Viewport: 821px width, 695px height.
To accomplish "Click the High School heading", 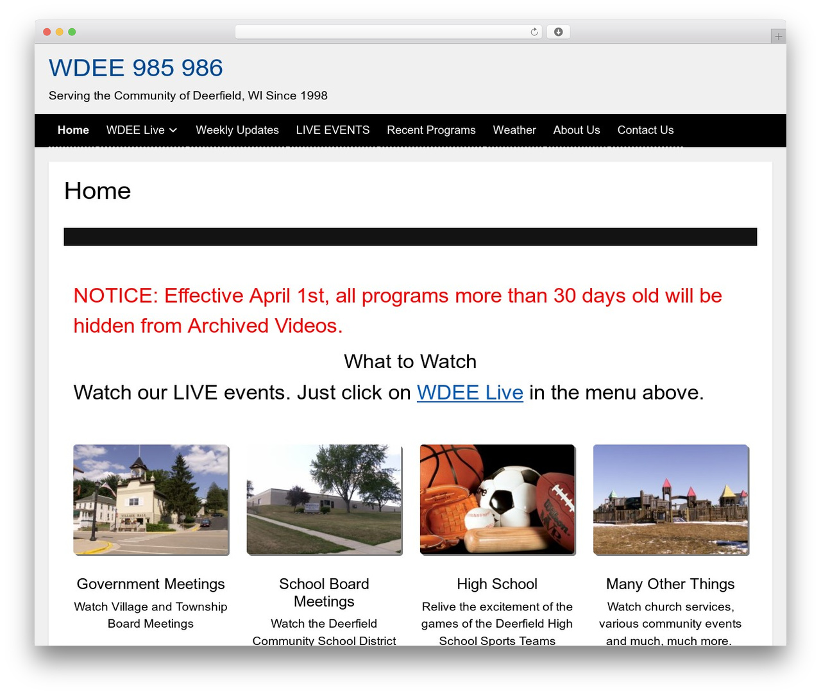I will click(x=497, y=584).
